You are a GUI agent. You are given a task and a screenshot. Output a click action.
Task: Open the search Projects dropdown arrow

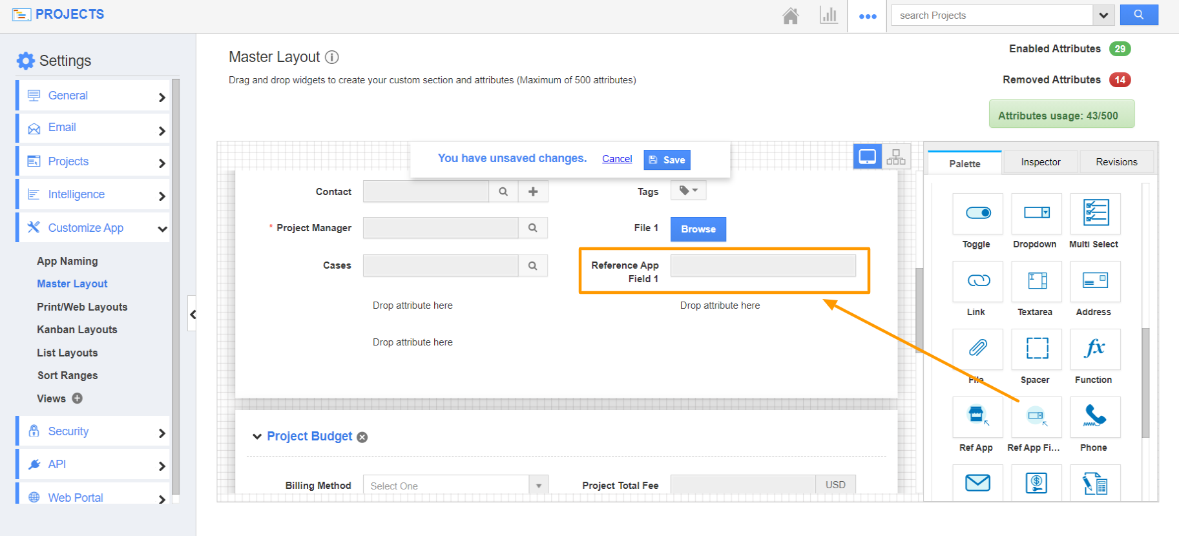pos(1103,15)
